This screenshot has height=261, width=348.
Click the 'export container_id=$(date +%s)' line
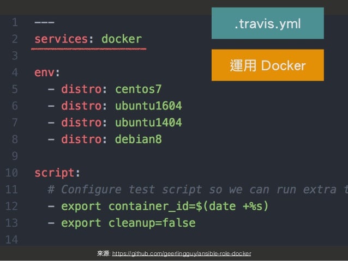pos(165,207)
